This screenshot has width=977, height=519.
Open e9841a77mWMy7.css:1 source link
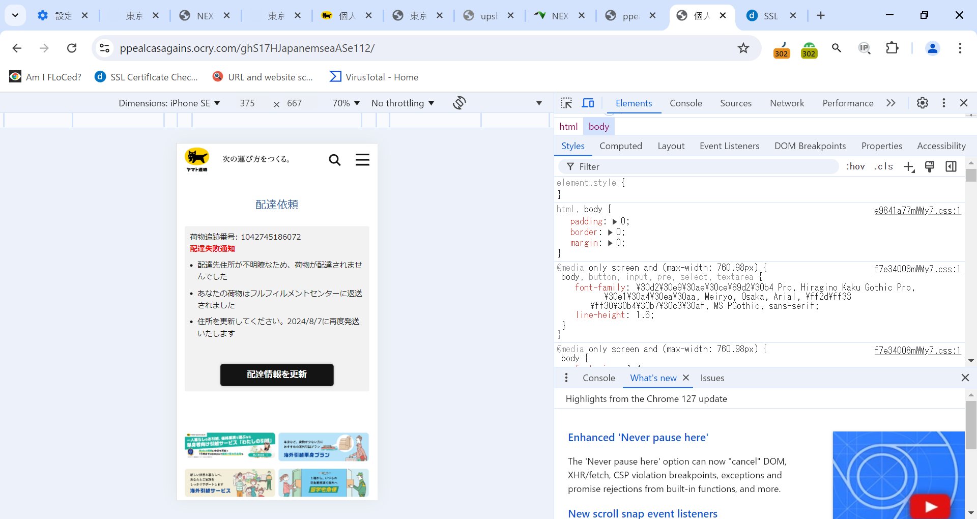917,210
